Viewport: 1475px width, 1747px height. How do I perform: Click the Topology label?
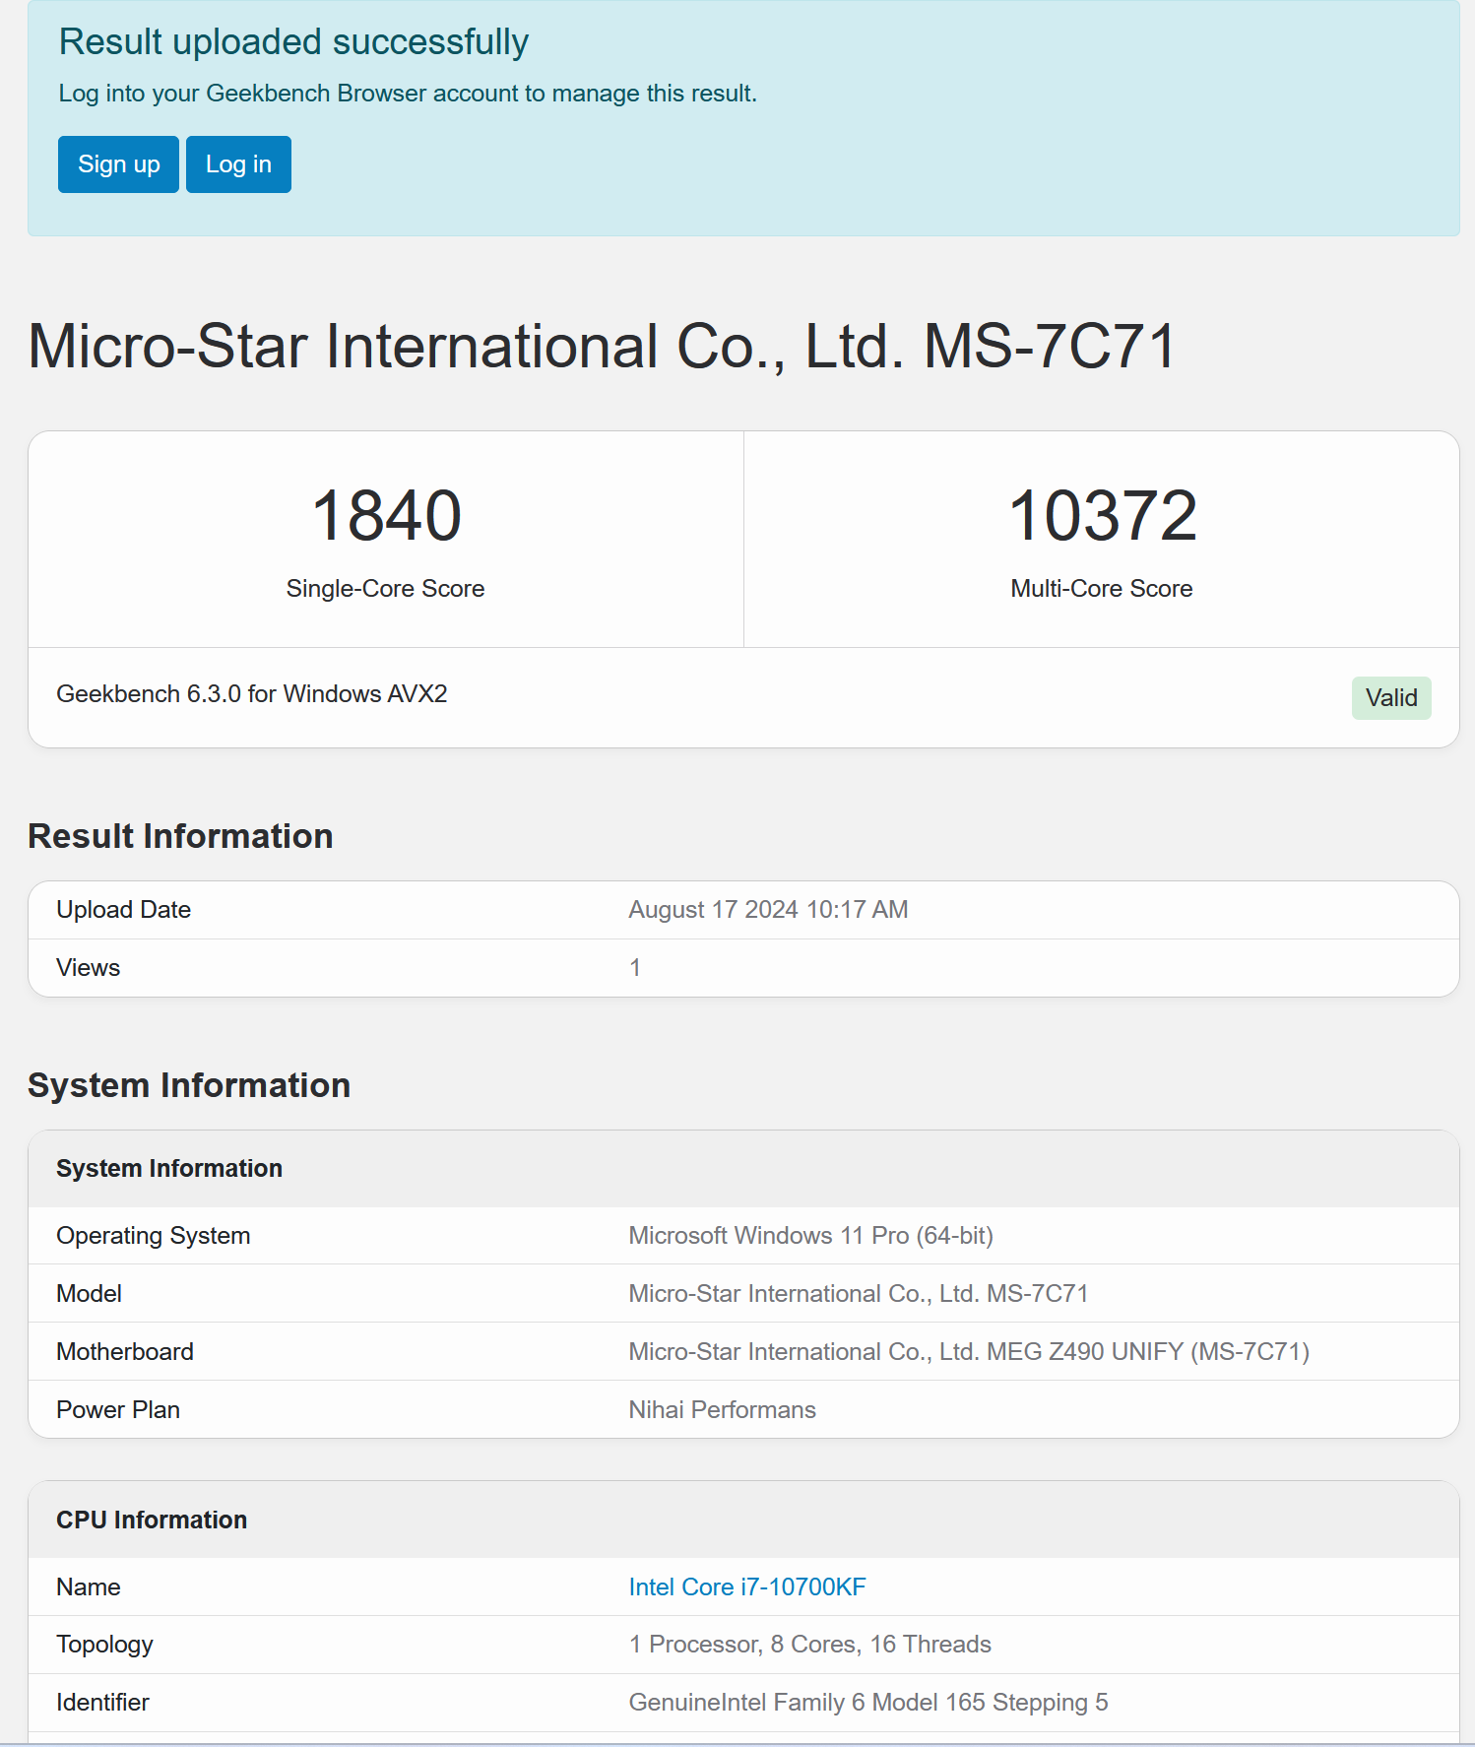(x=104, y=1645)
